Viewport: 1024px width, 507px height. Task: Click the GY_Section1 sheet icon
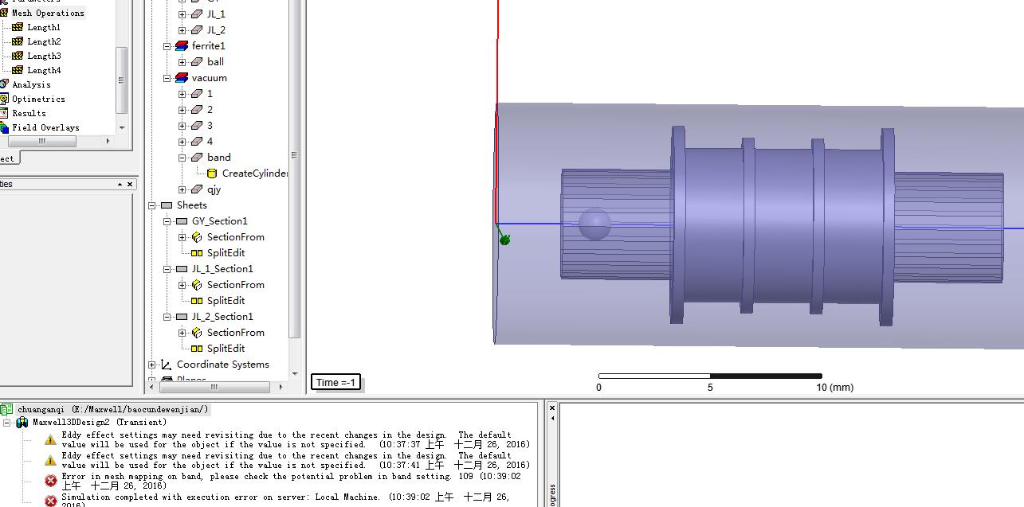(182, 221)
